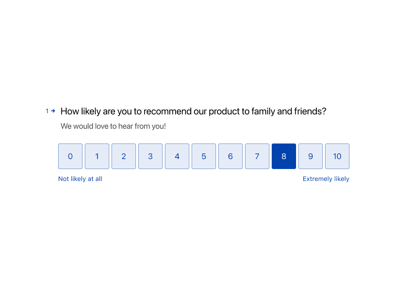Click the "Not likely at all" label
The height and width of the screenshot is (287, 408).
[80, 179]
